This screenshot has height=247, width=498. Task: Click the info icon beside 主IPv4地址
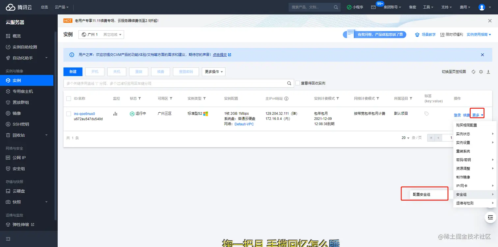point(286,98)
